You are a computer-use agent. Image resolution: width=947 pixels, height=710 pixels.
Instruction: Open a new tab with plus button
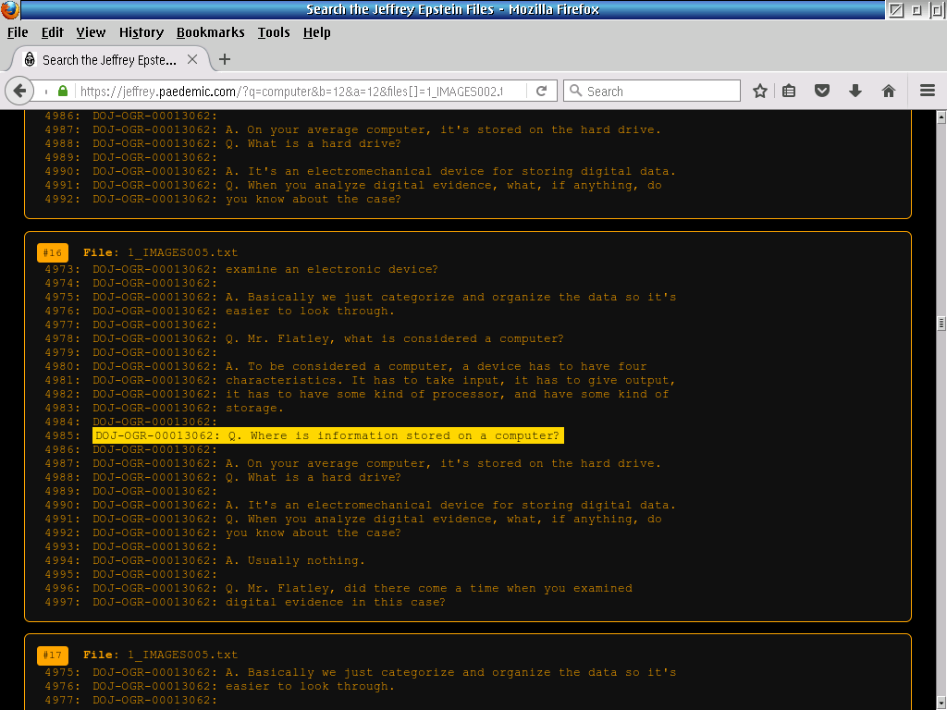pos(224,59)
